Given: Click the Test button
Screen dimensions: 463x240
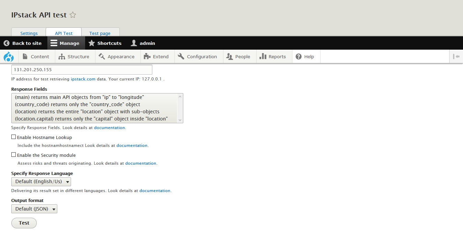Looking at the screenshot, I should tap(24, 223).
